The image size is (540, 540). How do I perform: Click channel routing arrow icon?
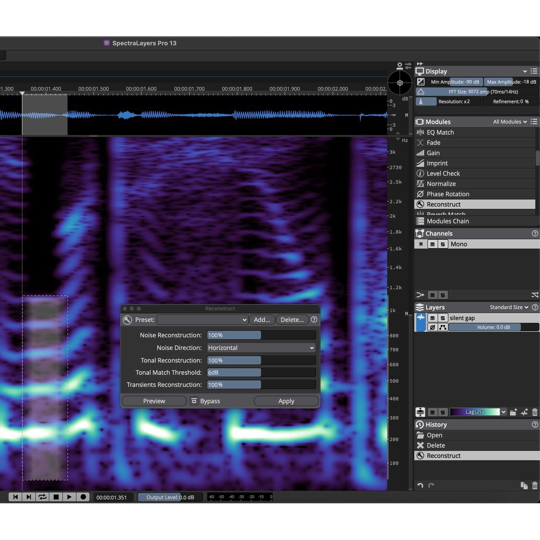tap(420, 295)
